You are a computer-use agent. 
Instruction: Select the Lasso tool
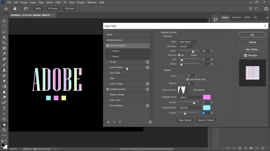(x=4, y=32)
